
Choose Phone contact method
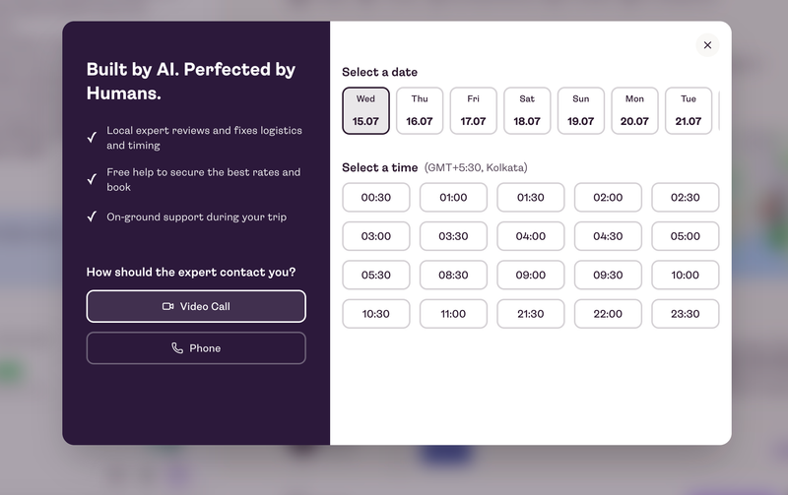click(196, 348)
